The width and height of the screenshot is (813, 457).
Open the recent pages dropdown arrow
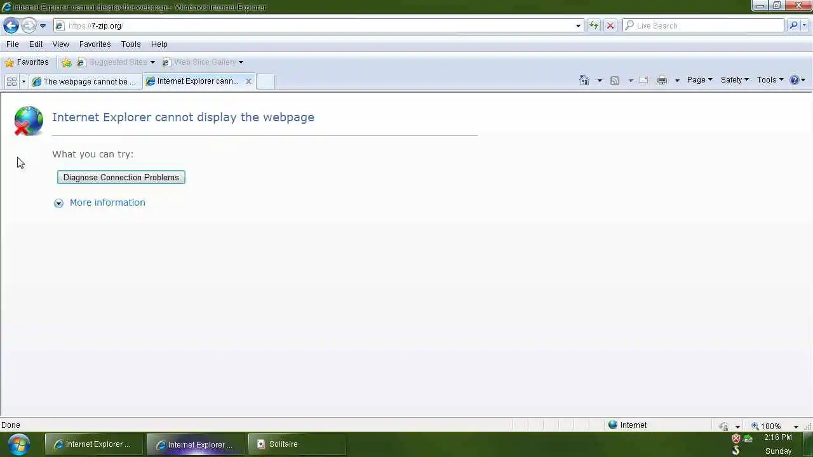pos(43,26)
